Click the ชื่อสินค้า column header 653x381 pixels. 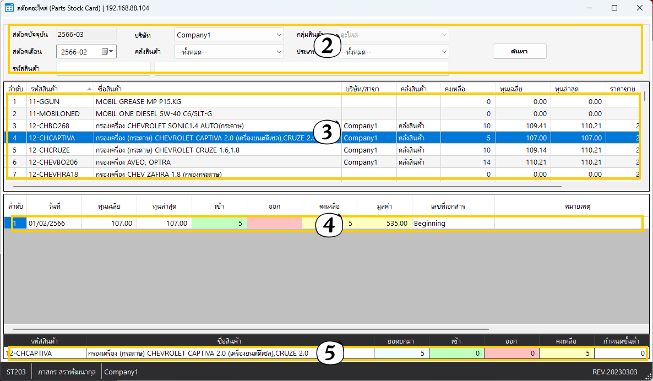pyautogui.click(x=217, y=88)
